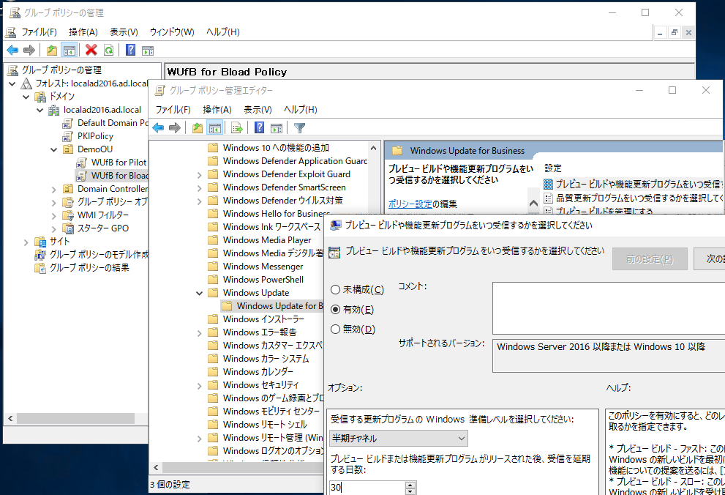Select Windows PowerShell folder
The width and height of the screenshot is (725, 495).
pyautogui.click(x=256, y=280)
